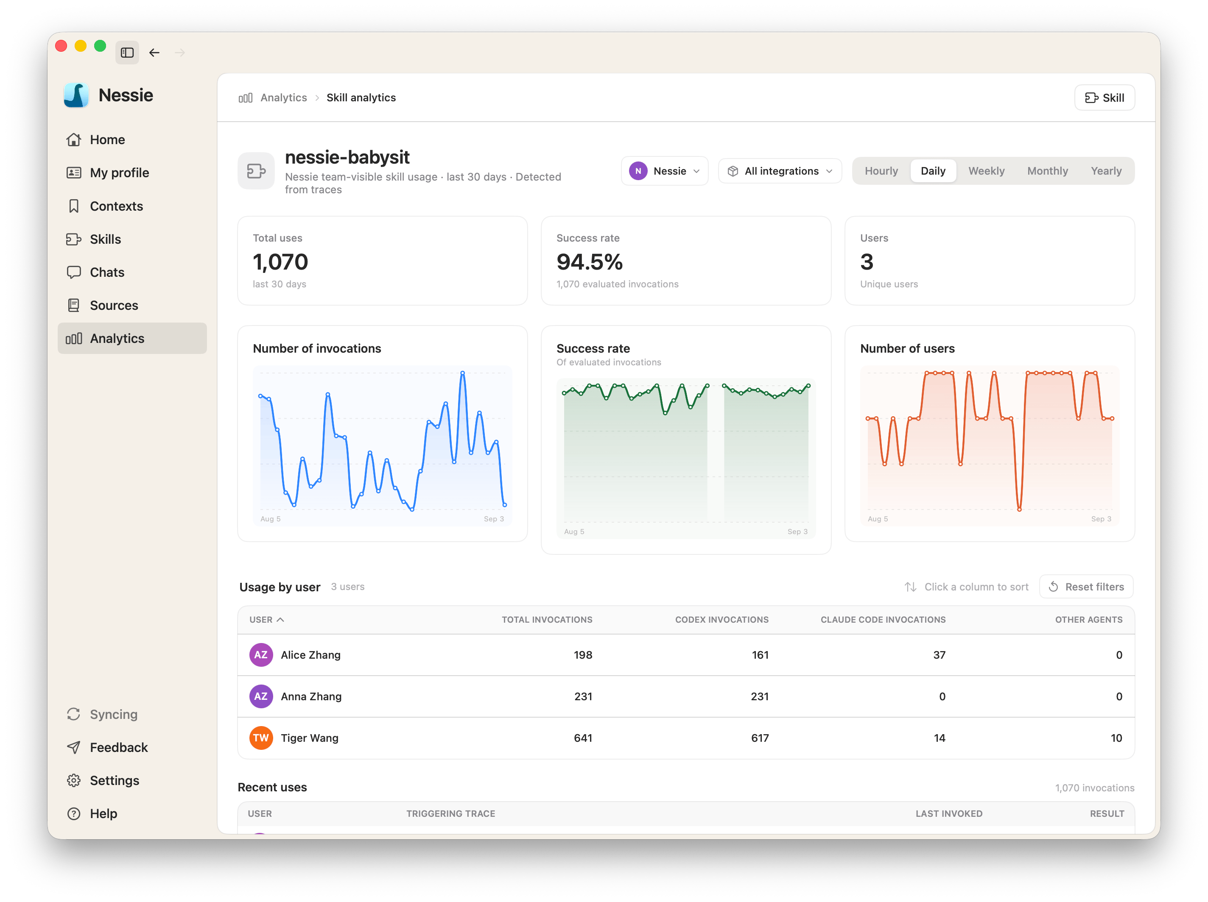Image resolution: width=1208 pixels, height=902 pixels.
Task: Sort by the USER column header
Action: 266,619
